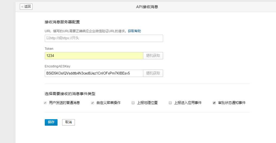This screenshot has width=276, height=143.
Task: Click the 接收消息服务器配置 heading
Action: tap(62, 22)
